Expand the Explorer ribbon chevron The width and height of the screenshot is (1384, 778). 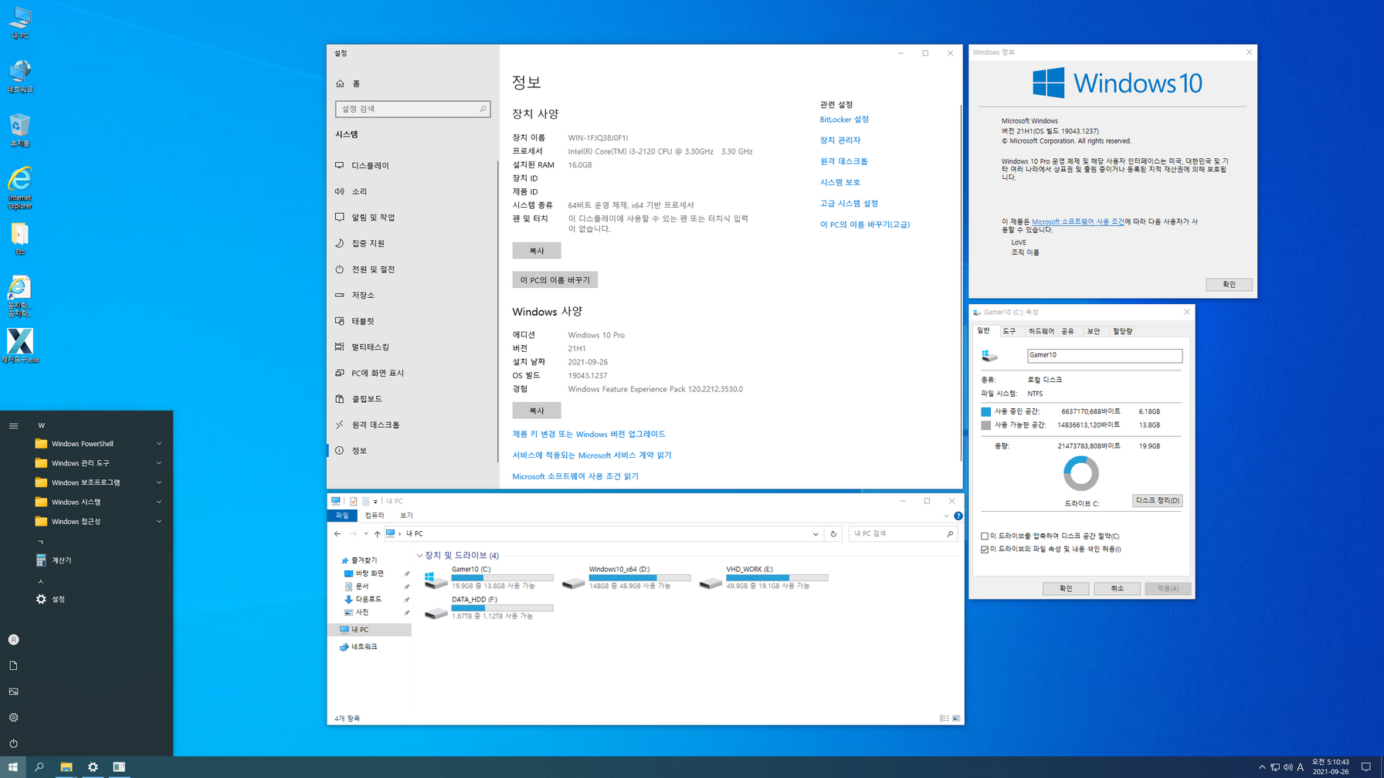pyautogui.click(x=946, y=516)
